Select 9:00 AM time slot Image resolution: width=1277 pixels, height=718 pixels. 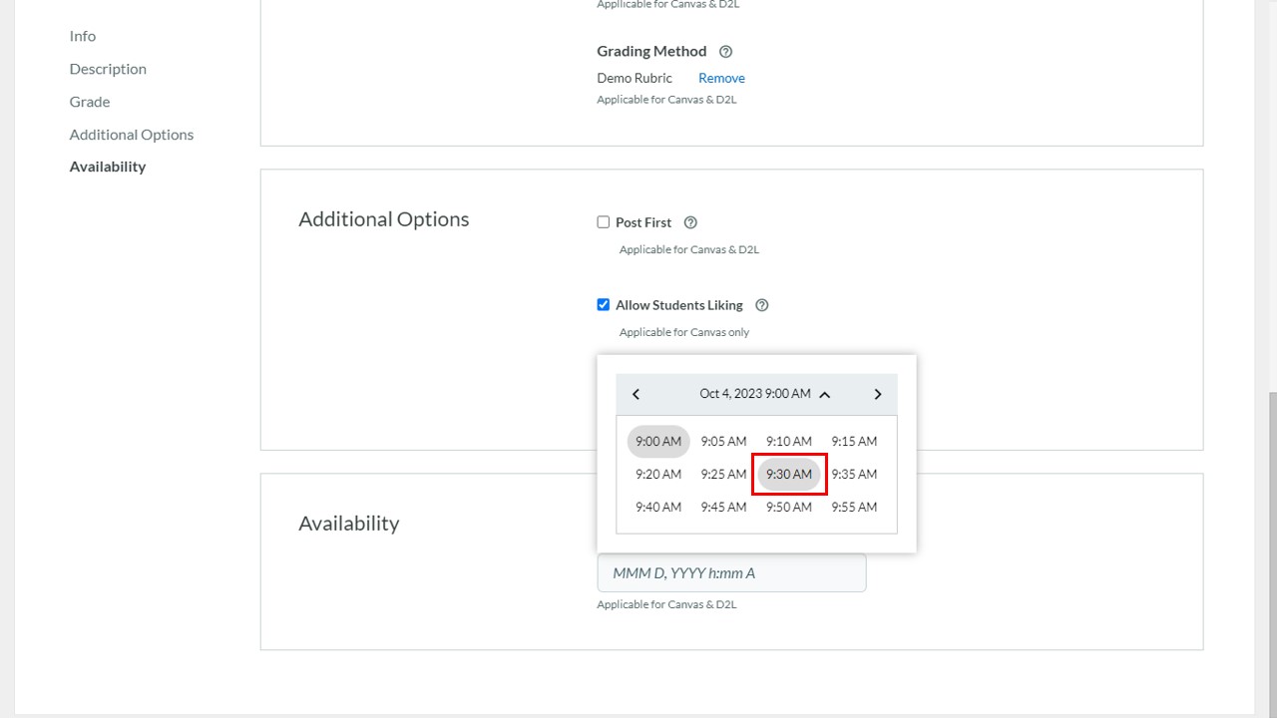pyautogui.click(x=658, y=442)
